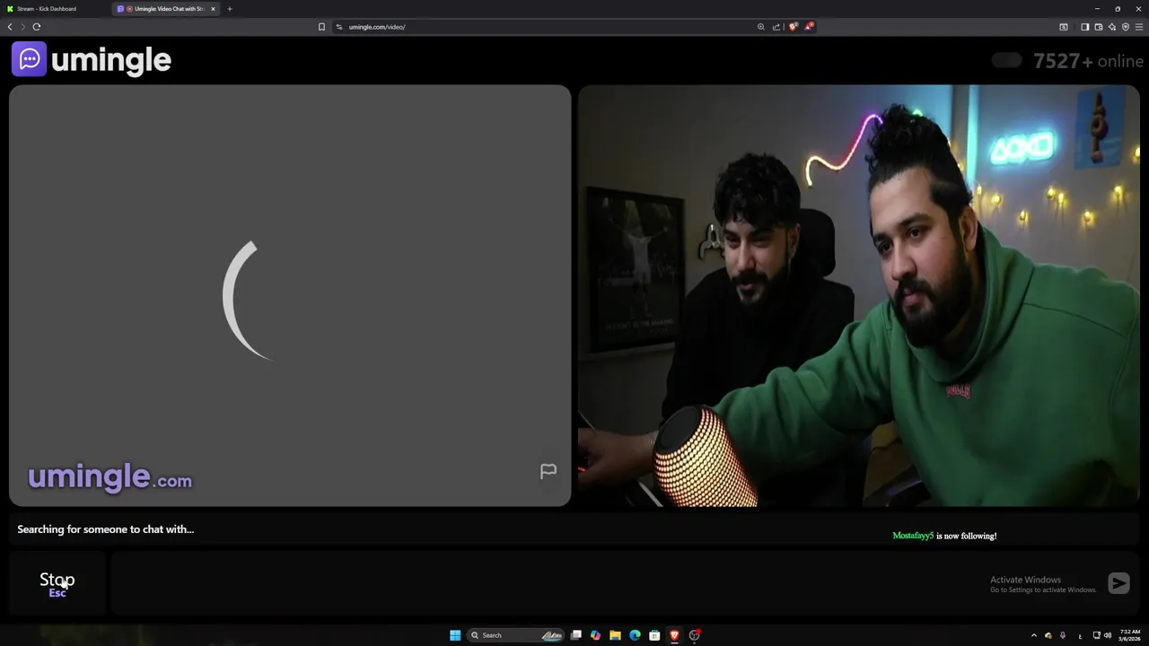Image resolution: width=1149 pixels, height=646 pixels.
Task: Click the picture-in-picture icon in browser toolbar
Action: pos(1064,27)
